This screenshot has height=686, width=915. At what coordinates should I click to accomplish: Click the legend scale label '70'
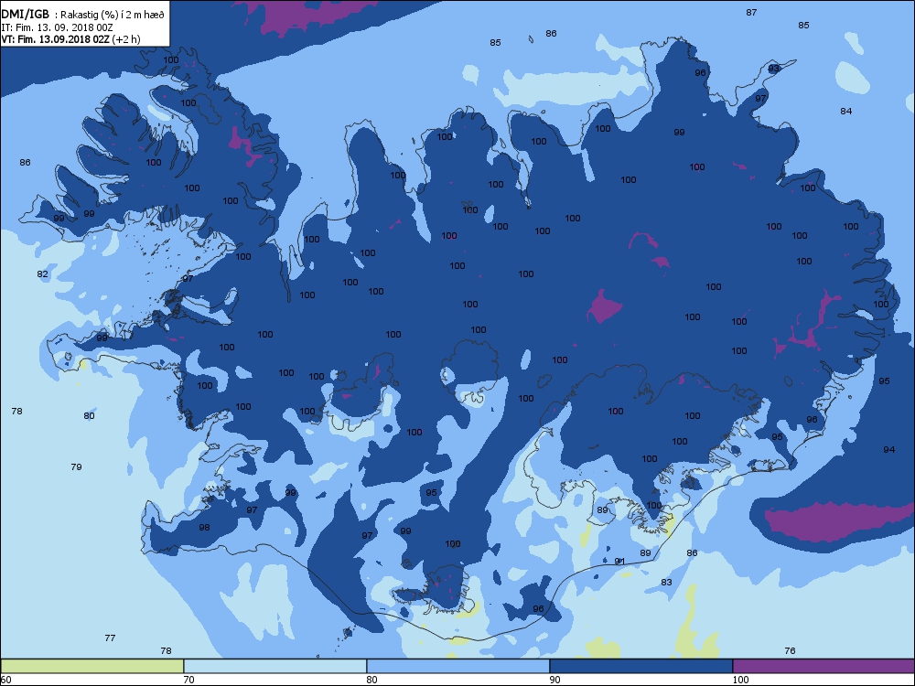click(x=188, y=680)
